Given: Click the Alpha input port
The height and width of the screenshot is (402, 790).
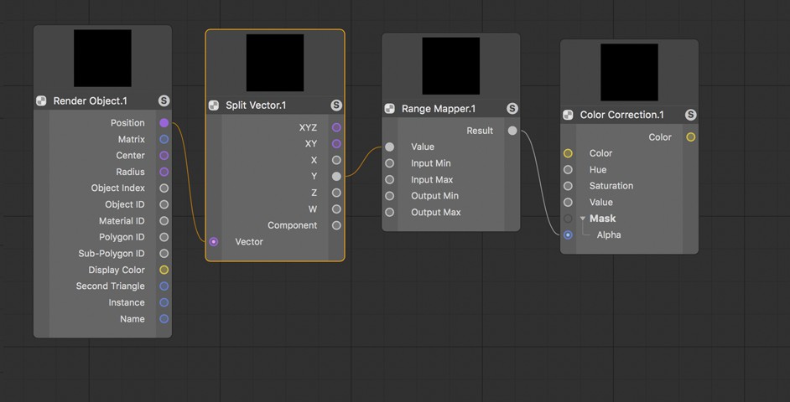Looking at the screenshot, I should pos(568,235).
